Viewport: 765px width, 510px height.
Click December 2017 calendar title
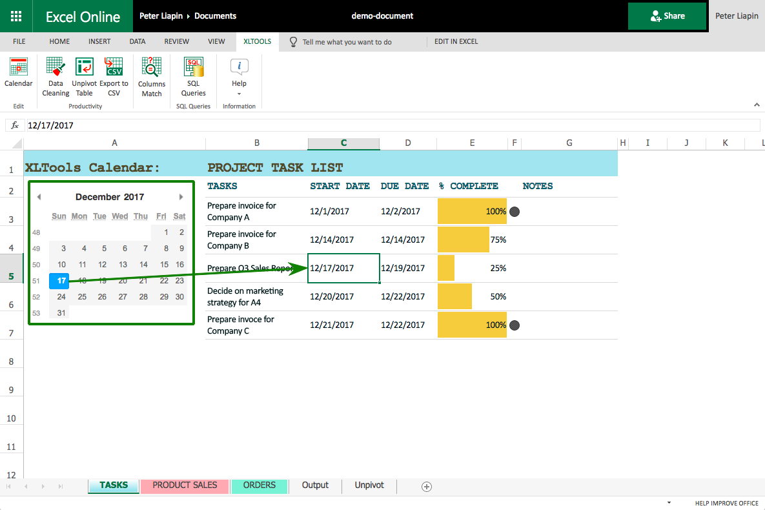(110, 197)
